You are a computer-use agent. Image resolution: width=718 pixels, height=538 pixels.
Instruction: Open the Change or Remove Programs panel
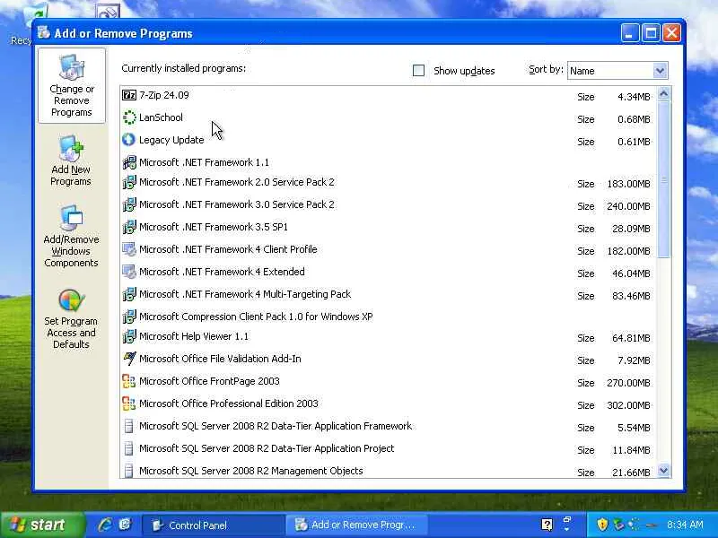[x=72, y=85]
